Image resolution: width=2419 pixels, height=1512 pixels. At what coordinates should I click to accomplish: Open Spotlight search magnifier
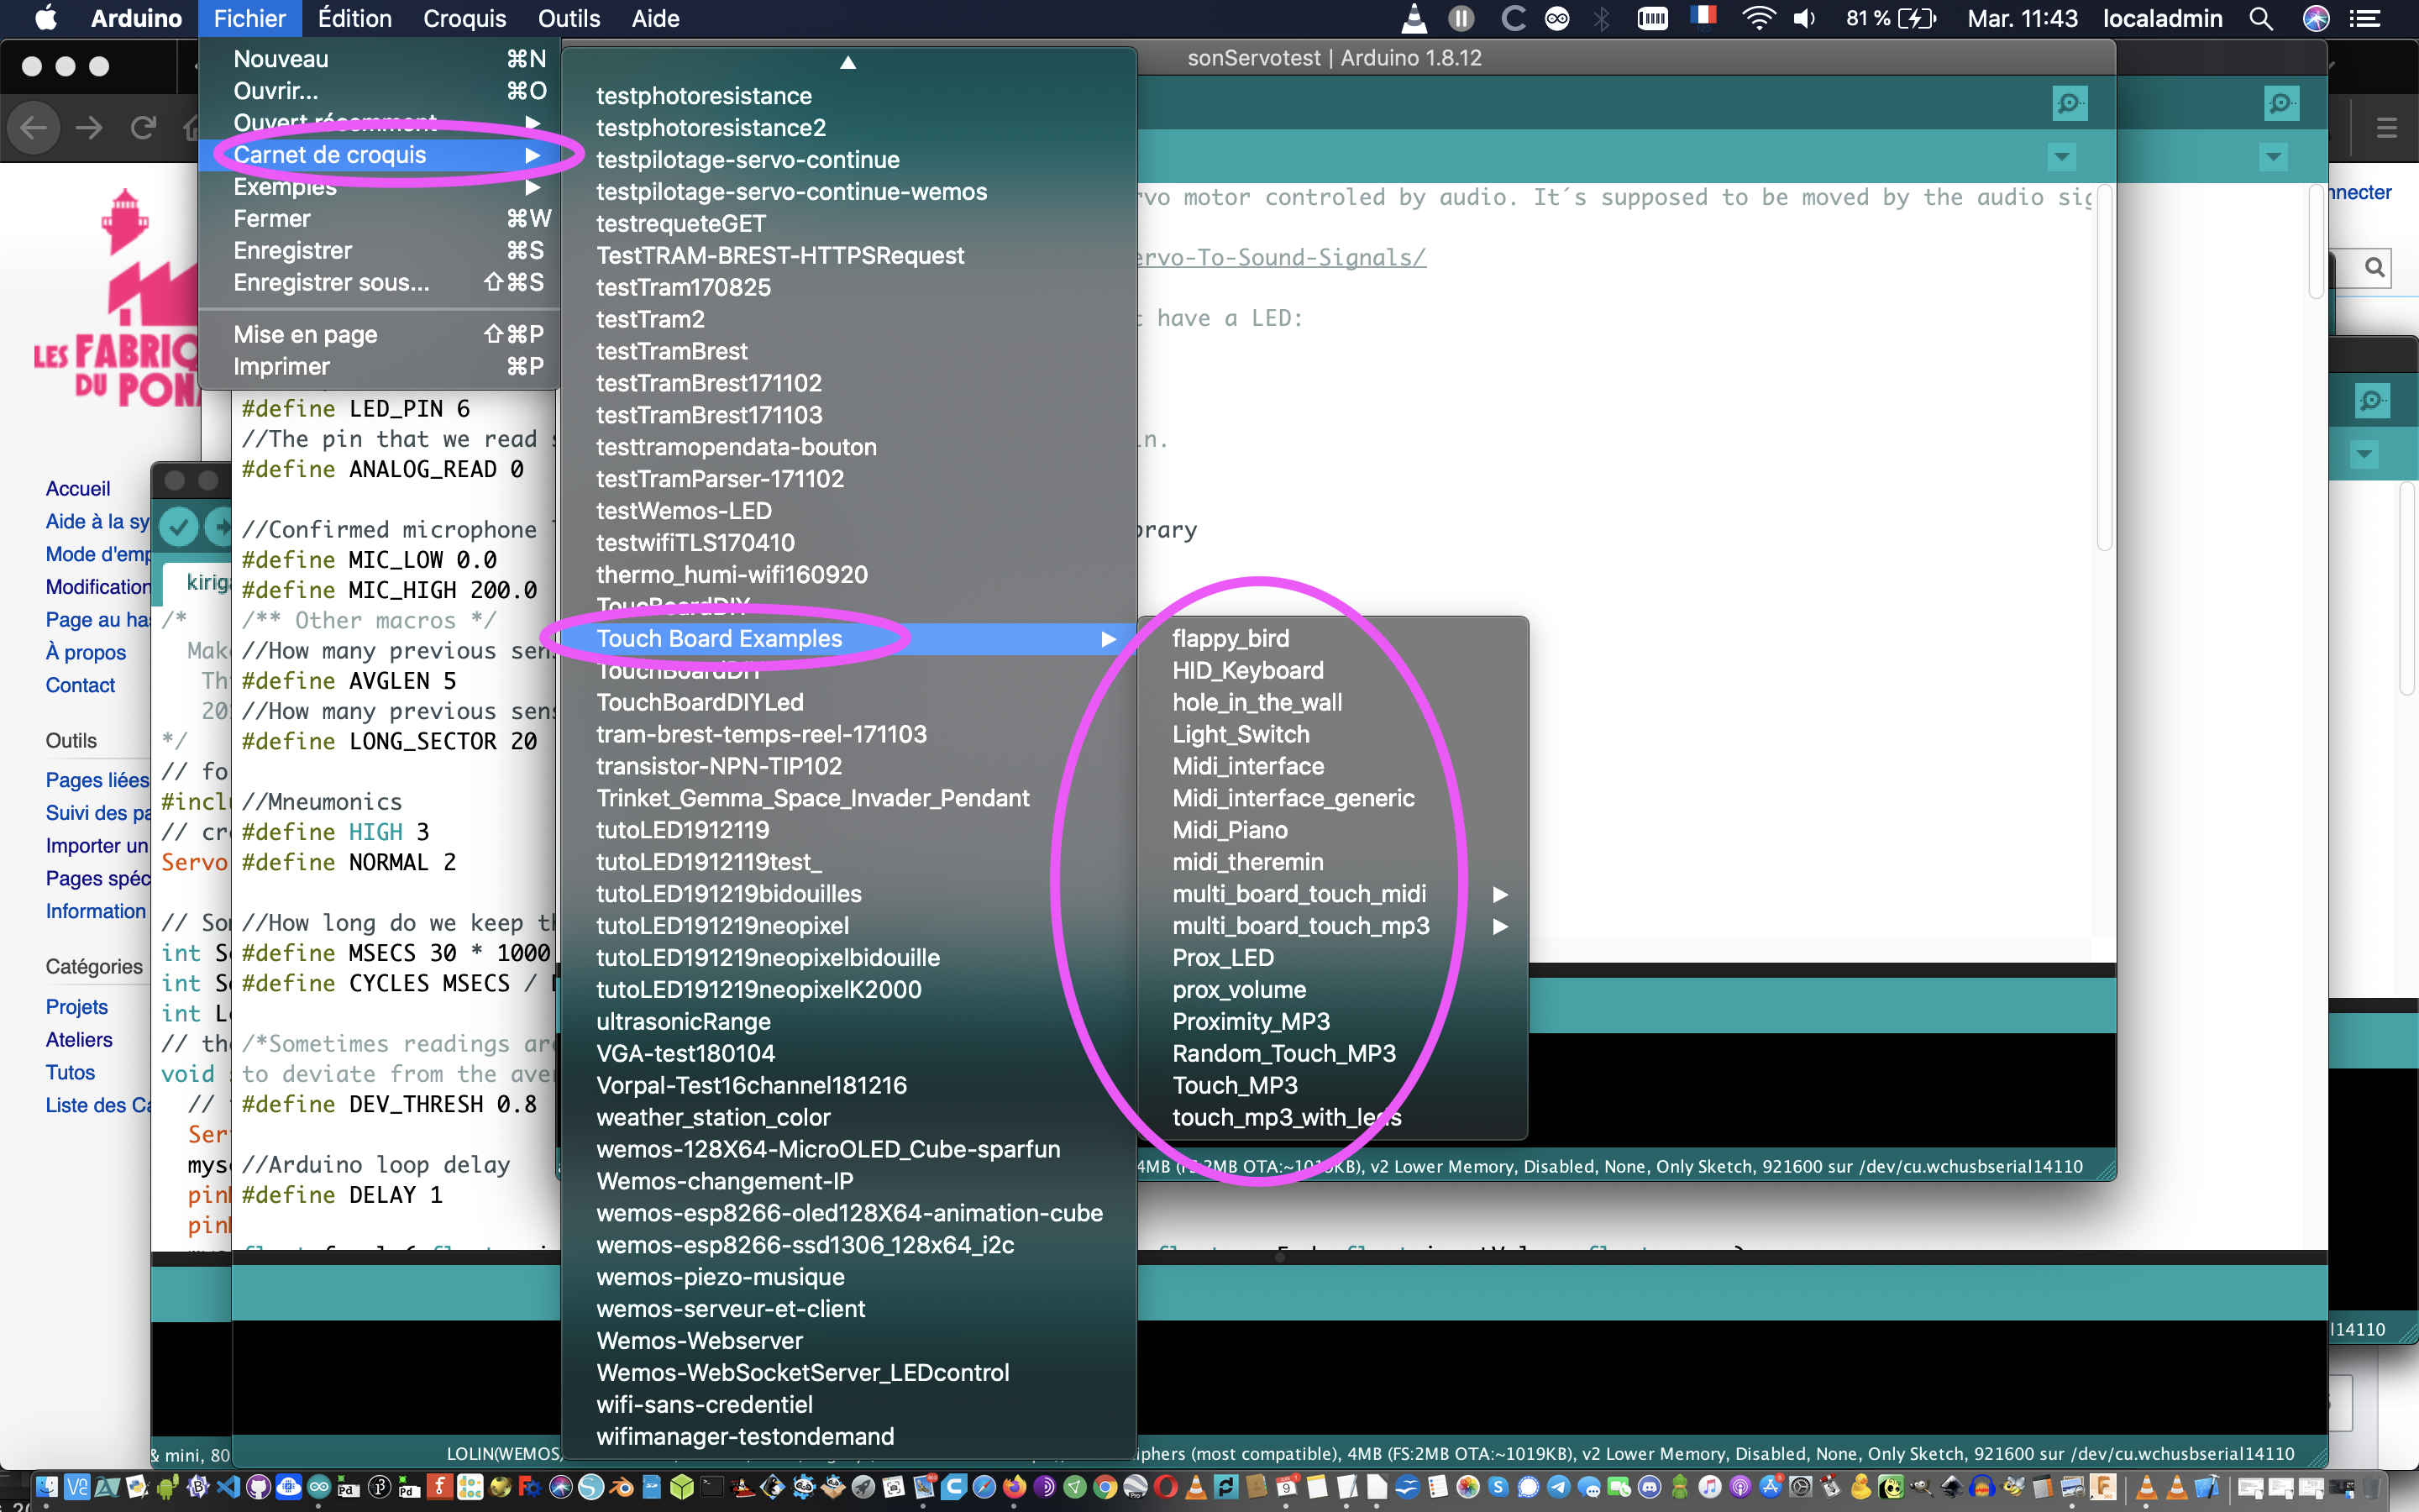coord(2261,18)
